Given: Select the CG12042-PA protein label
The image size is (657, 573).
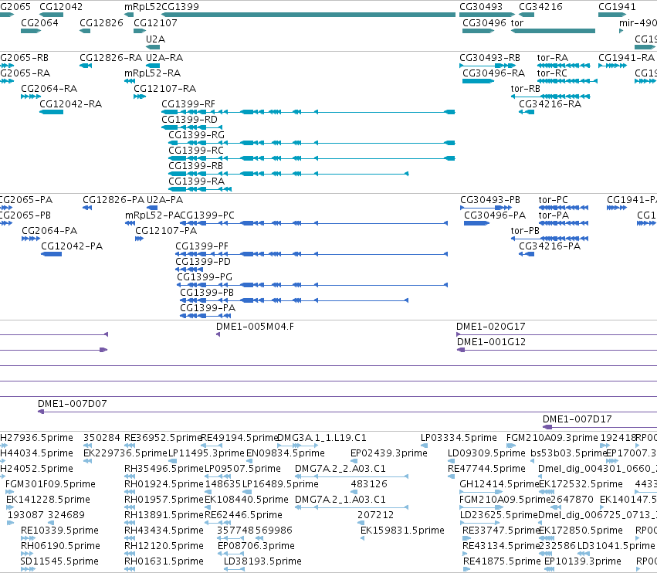Looking at the screenshot, I should 72,246.
